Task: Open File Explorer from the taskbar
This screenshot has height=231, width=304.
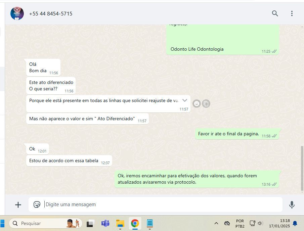Action: [120, 223]
